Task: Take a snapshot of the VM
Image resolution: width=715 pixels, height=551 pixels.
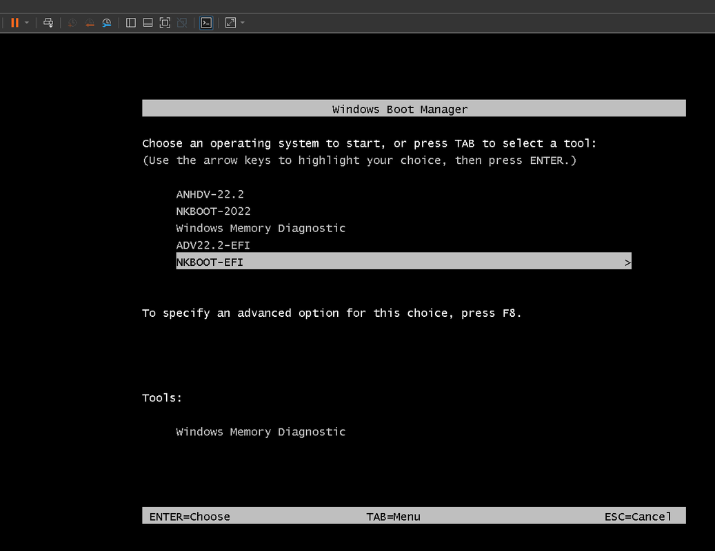Action: [x=72, y=23]
